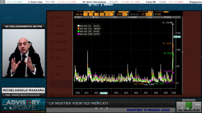
Task: Click the '2 Anni Usa' ticker text
Action: 35,2
